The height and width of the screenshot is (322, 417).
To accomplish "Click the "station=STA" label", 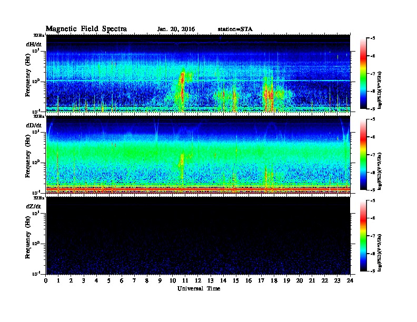I will coord(235,29).
